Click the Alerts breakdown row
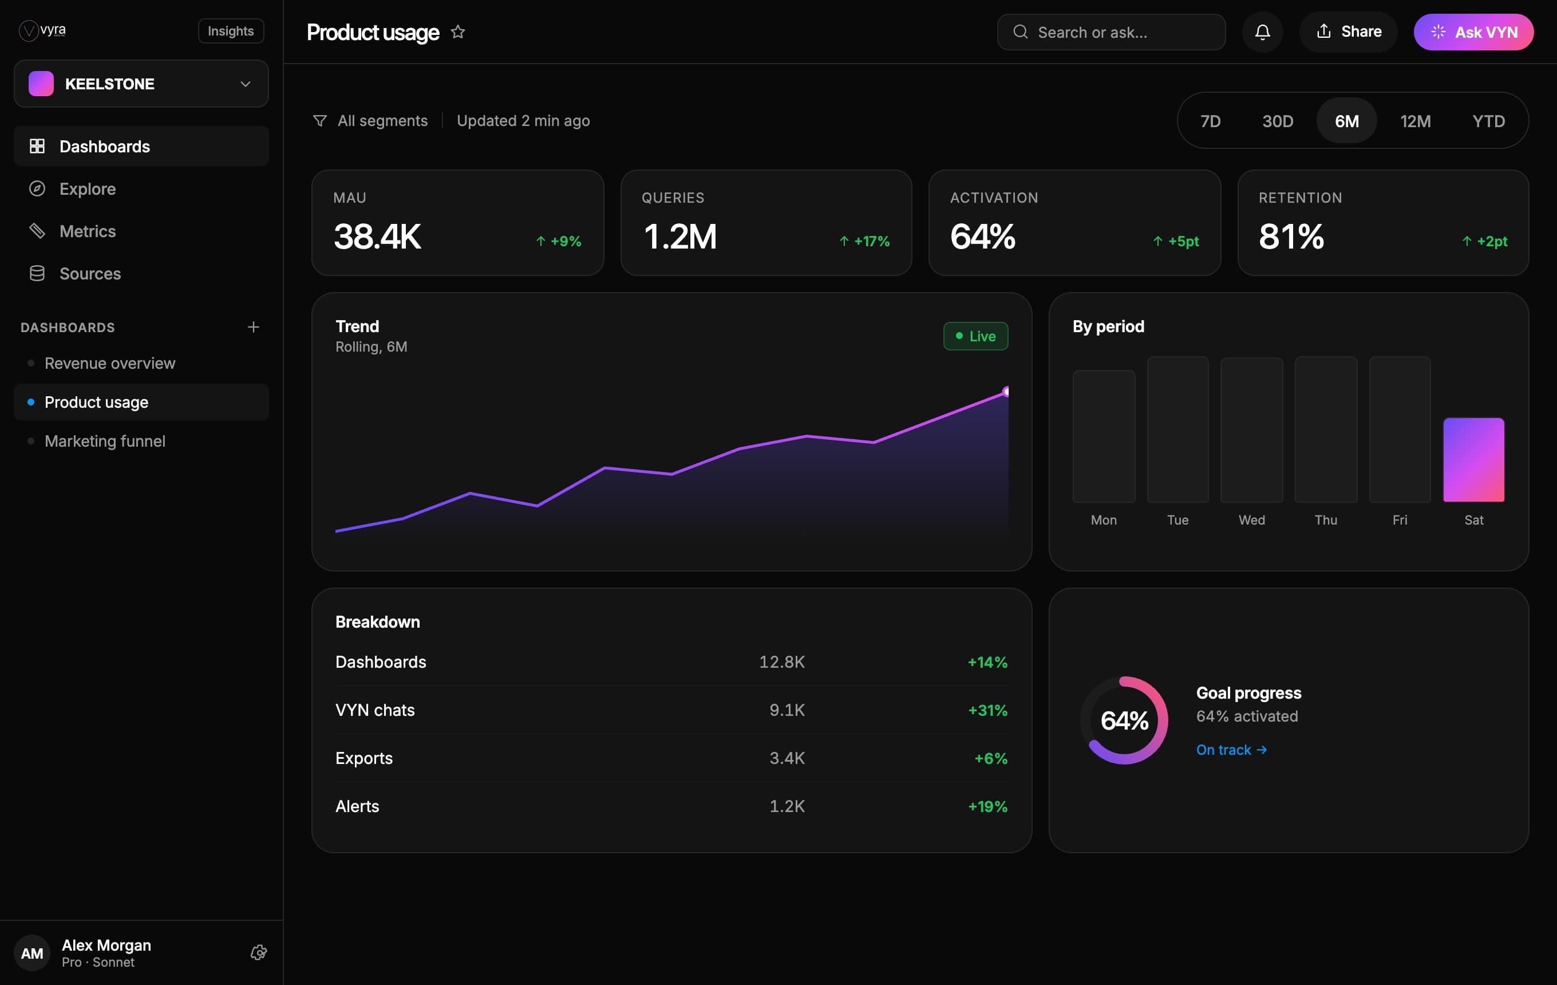 click(x=671, y=806)
